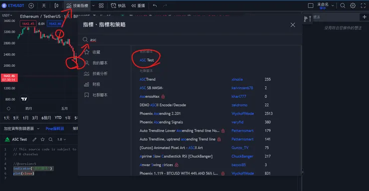The height and width of the screenshot is (191, 369).
Task: Search in Pine editor magnifier icon
Action: point(50,140)
